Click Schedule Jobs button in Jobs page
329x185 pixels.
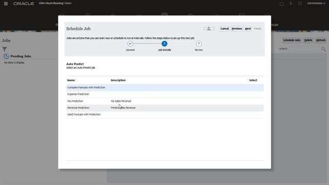(291, 40)
